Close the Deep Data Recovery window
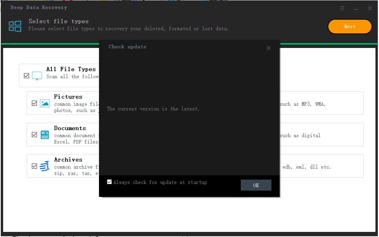The height and width of the screenshot is (237, 379). point(370,9)
